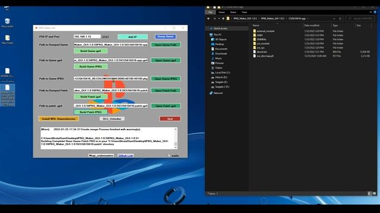Select the sce_sys folder
380x213 pixels.
pyautogui.click(x=259, y=47)
